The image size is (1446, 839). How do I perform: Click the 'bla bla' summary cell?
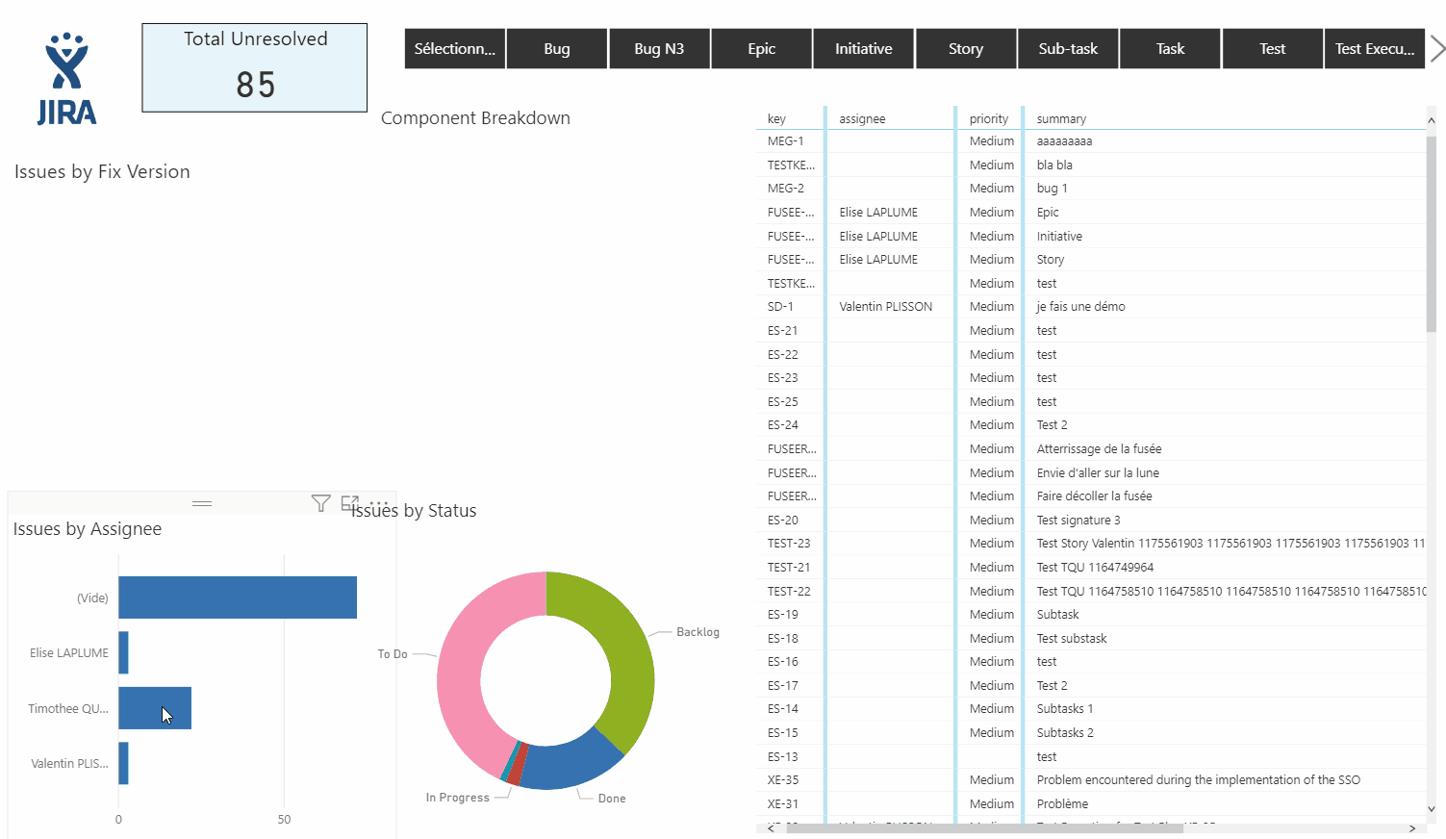click(x=1054, y=165)
